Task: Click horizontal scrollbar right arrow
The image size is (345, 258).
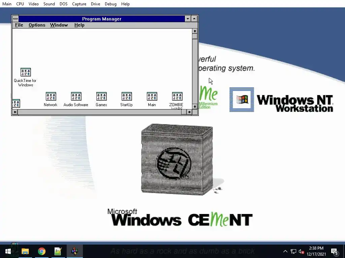Action: click(189, 112)
